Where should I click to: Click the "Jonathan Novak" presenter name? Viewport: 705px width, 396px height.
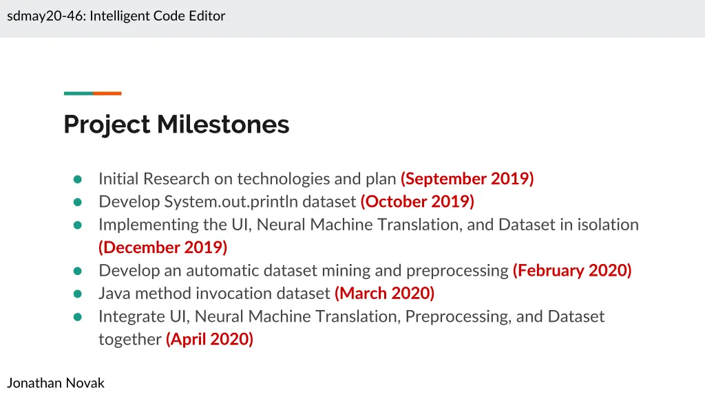[x=56, y=383]
